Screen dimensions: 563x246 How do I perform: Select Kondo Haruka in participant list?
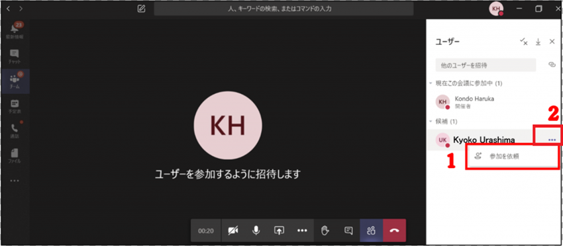click(494, 102)
